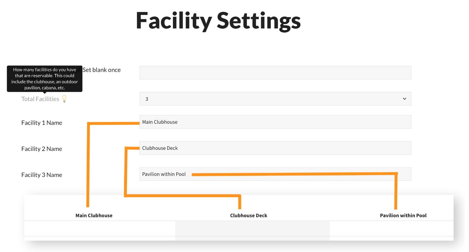Click the Facility 1 Name input field
Screen dimensions: 469x252
(x=275, y=122)
